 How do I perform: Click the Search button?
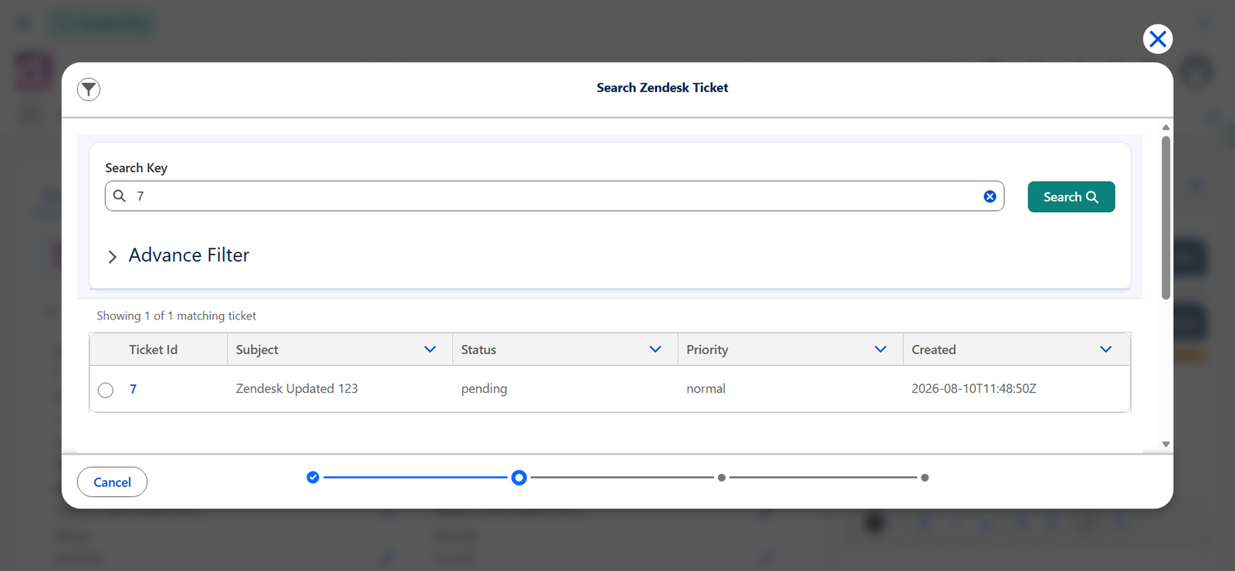tap(1071, 197)
